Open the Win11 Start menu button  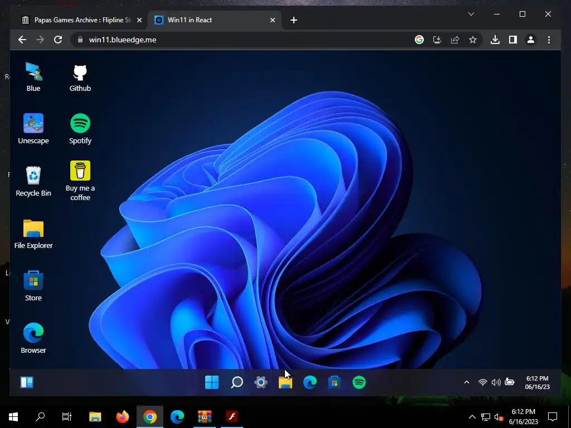click(212, 382)
